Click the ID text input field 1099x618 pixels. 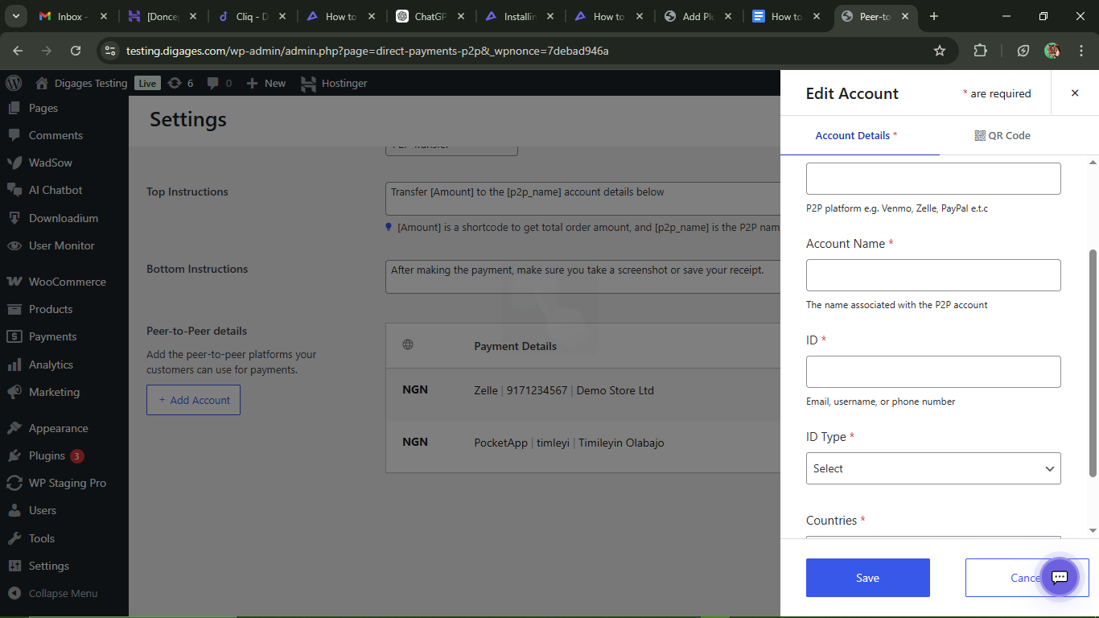pyautogui.click(x=933, y=372)
